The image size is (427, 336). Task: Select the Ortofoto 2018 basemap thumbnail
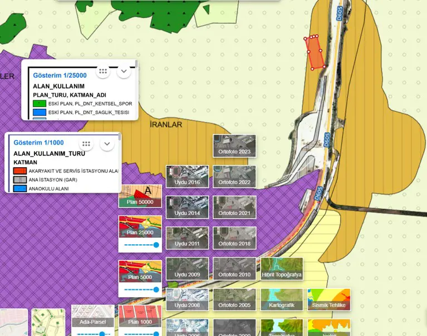[234, 238]
